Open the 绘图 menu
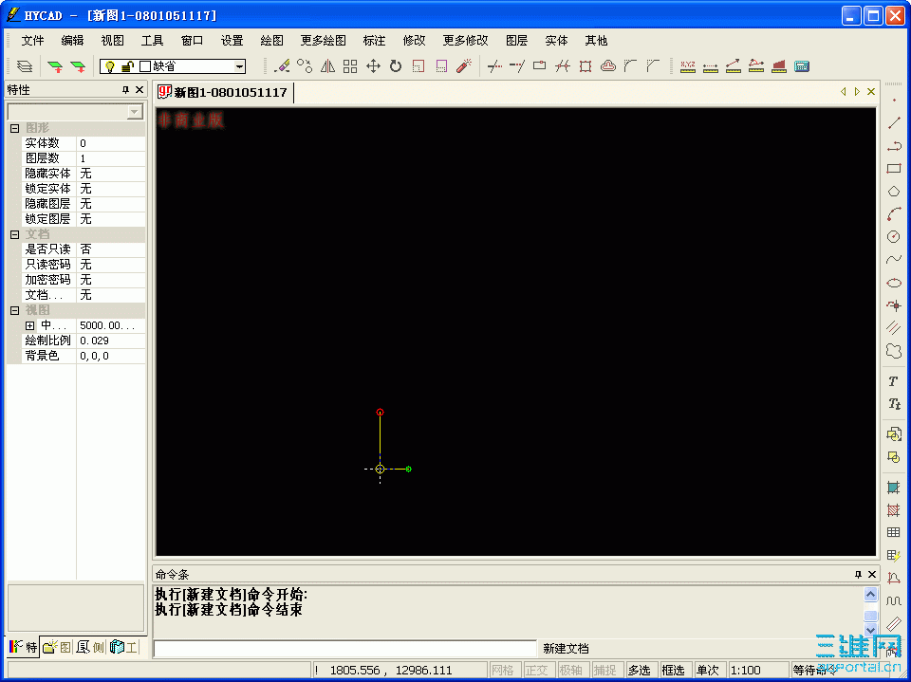 [270, 40]
